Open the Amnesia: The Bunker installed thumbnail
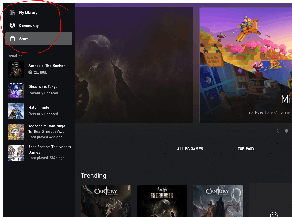The height and width of the screenshot is (217, 292). pos(16,69)
